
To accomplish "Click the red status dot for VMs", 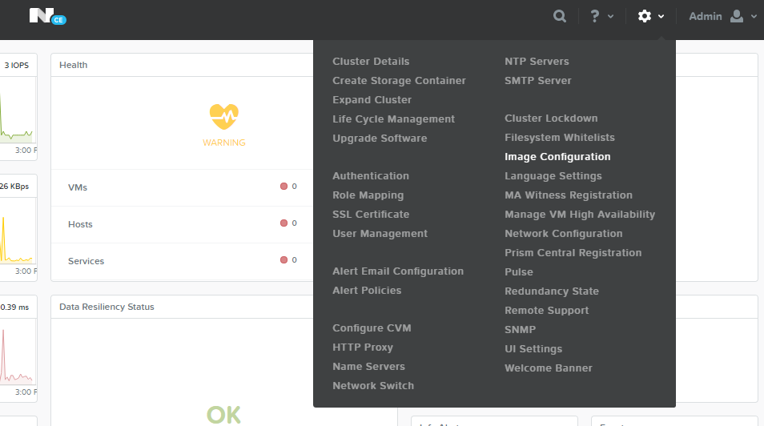I will pos(283,187).
